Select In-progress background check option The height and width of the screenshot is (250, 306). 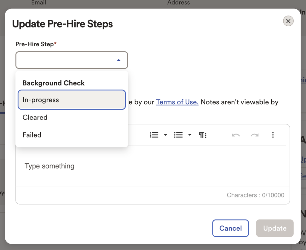click(72, 100)
